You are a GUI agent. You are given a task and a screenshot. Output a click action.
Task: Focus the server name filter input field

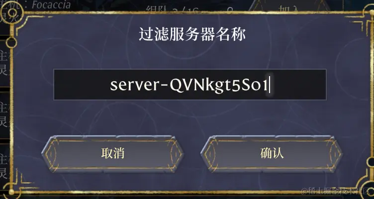tap(190, 85)
